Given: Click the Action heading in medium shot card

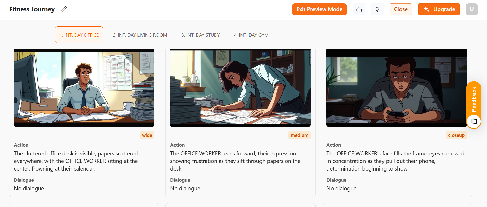Looking at the screenshot, I should coord(178,145).
